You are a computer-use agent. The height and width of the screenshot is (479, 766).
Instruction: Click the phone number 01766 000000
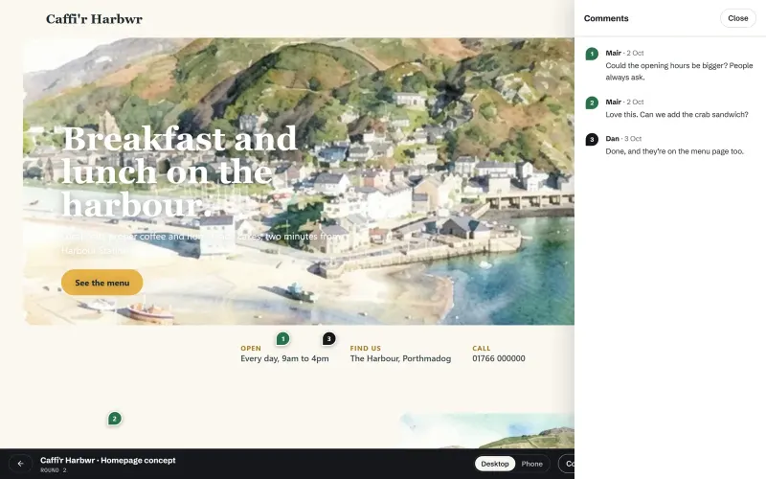pos(498,358)
